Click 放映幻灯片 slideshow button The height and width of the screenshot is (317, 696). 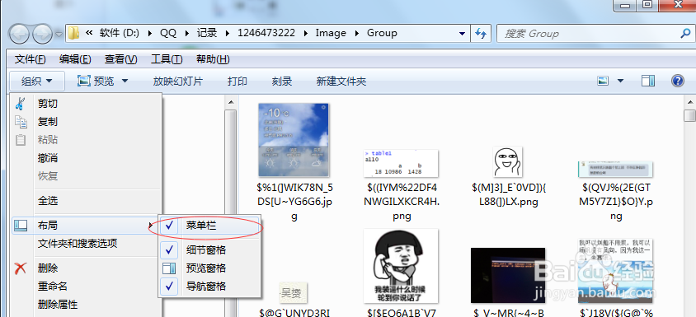[x=177, y=82]
